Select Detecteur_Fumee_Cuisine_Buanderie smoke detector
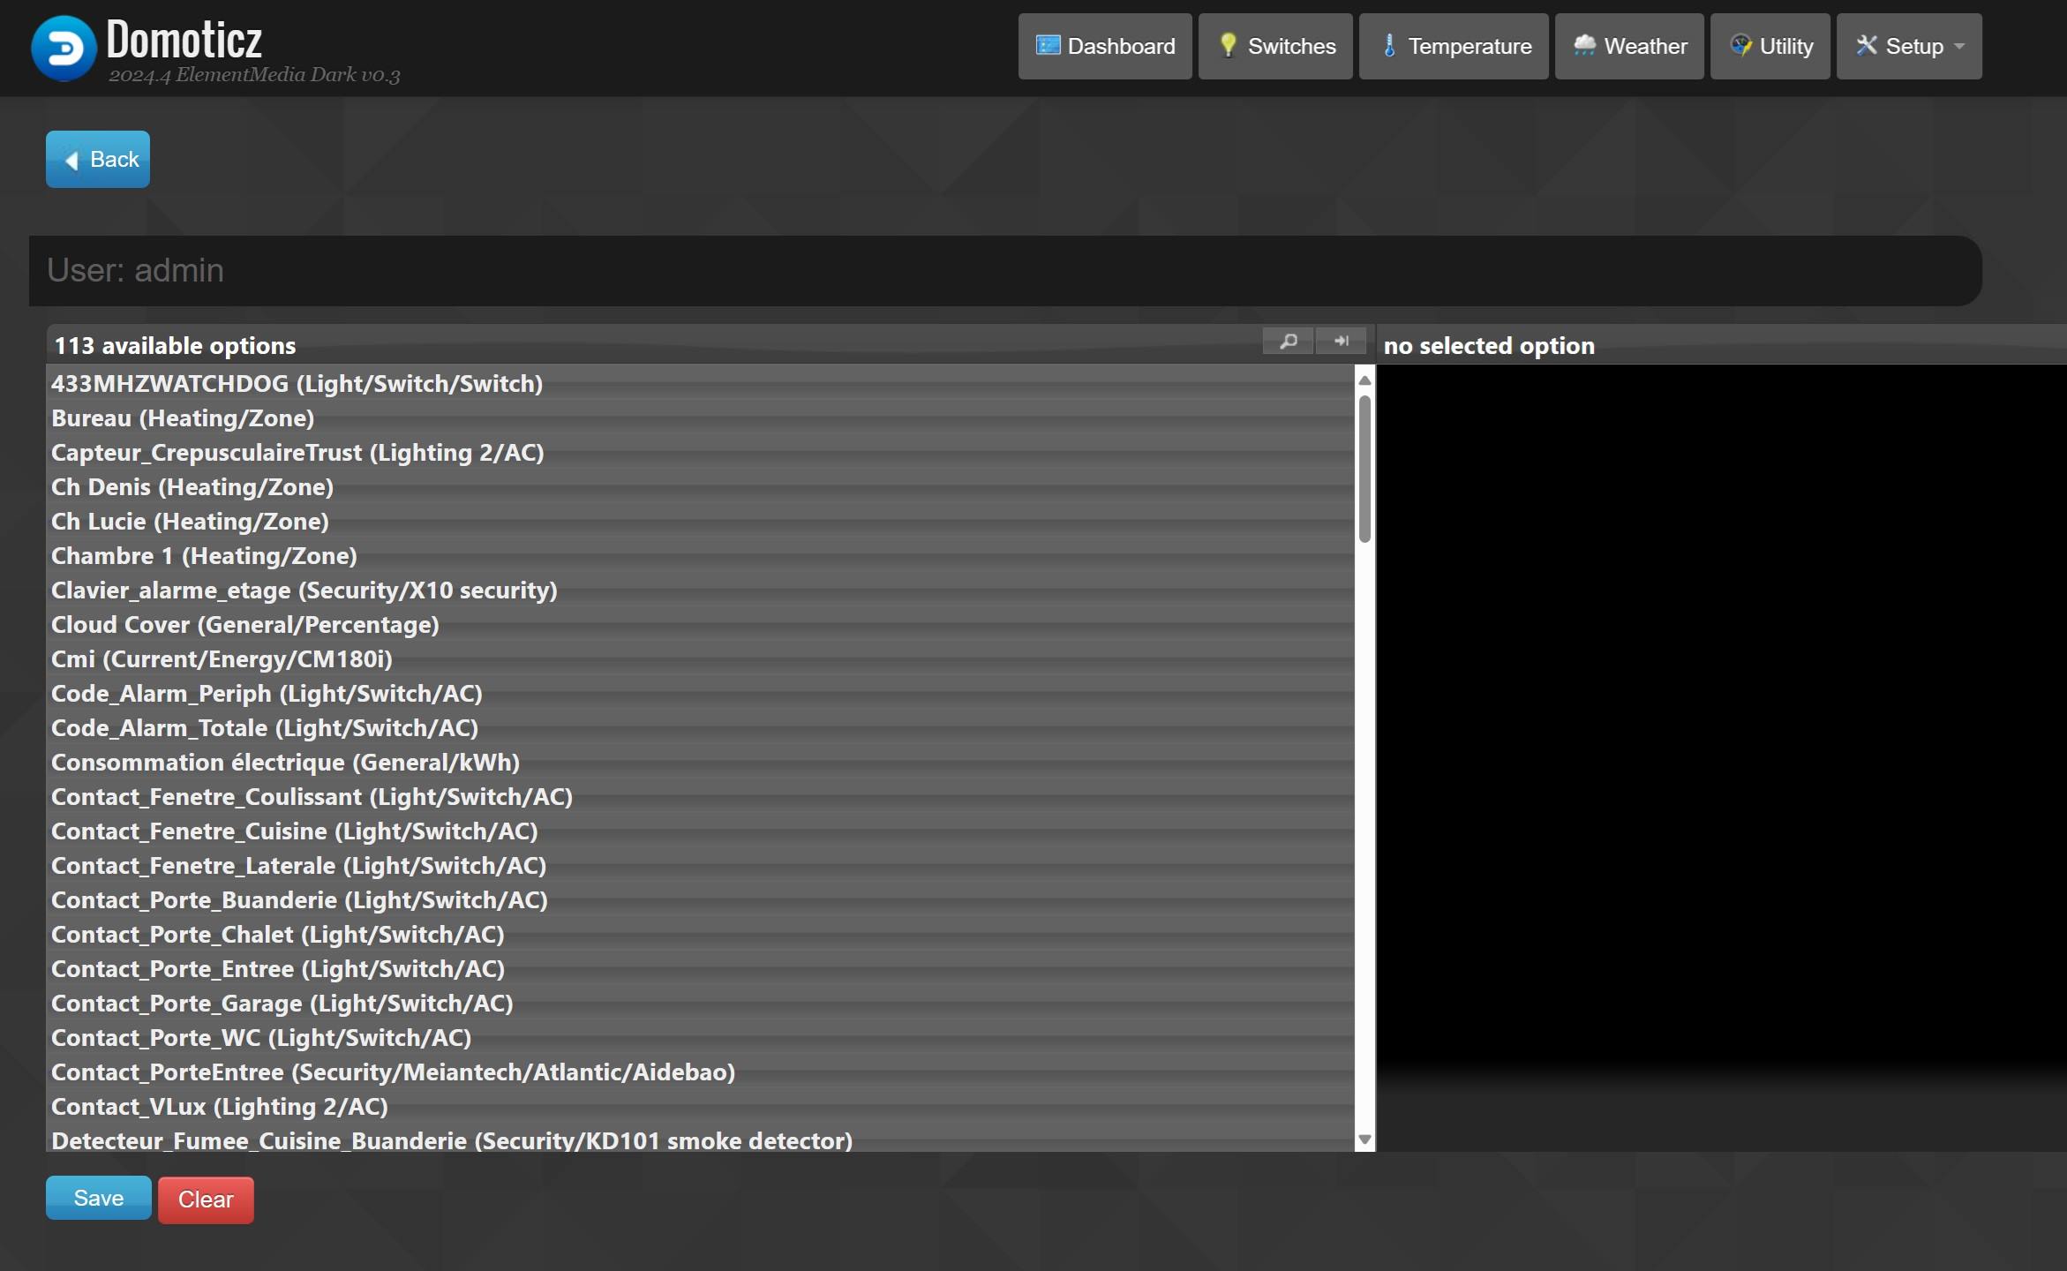The width and height of the screenshot is (2067, 1271). pos(454,1139)
